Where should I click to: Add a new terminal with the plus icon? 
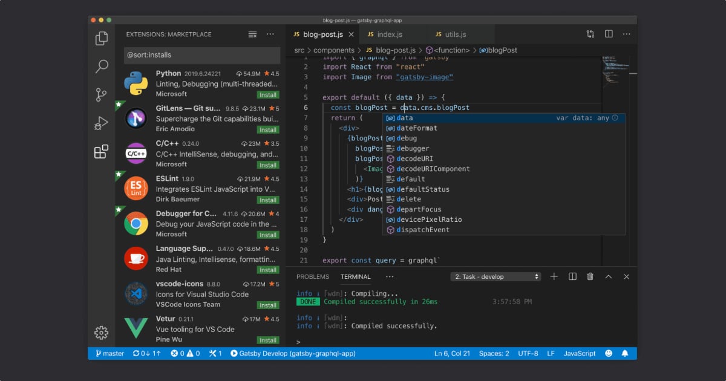click(x=554, y=276)
